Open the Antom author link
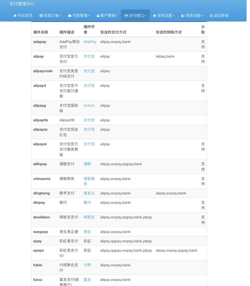The image size is (250, 286). (x=89, y=105)
